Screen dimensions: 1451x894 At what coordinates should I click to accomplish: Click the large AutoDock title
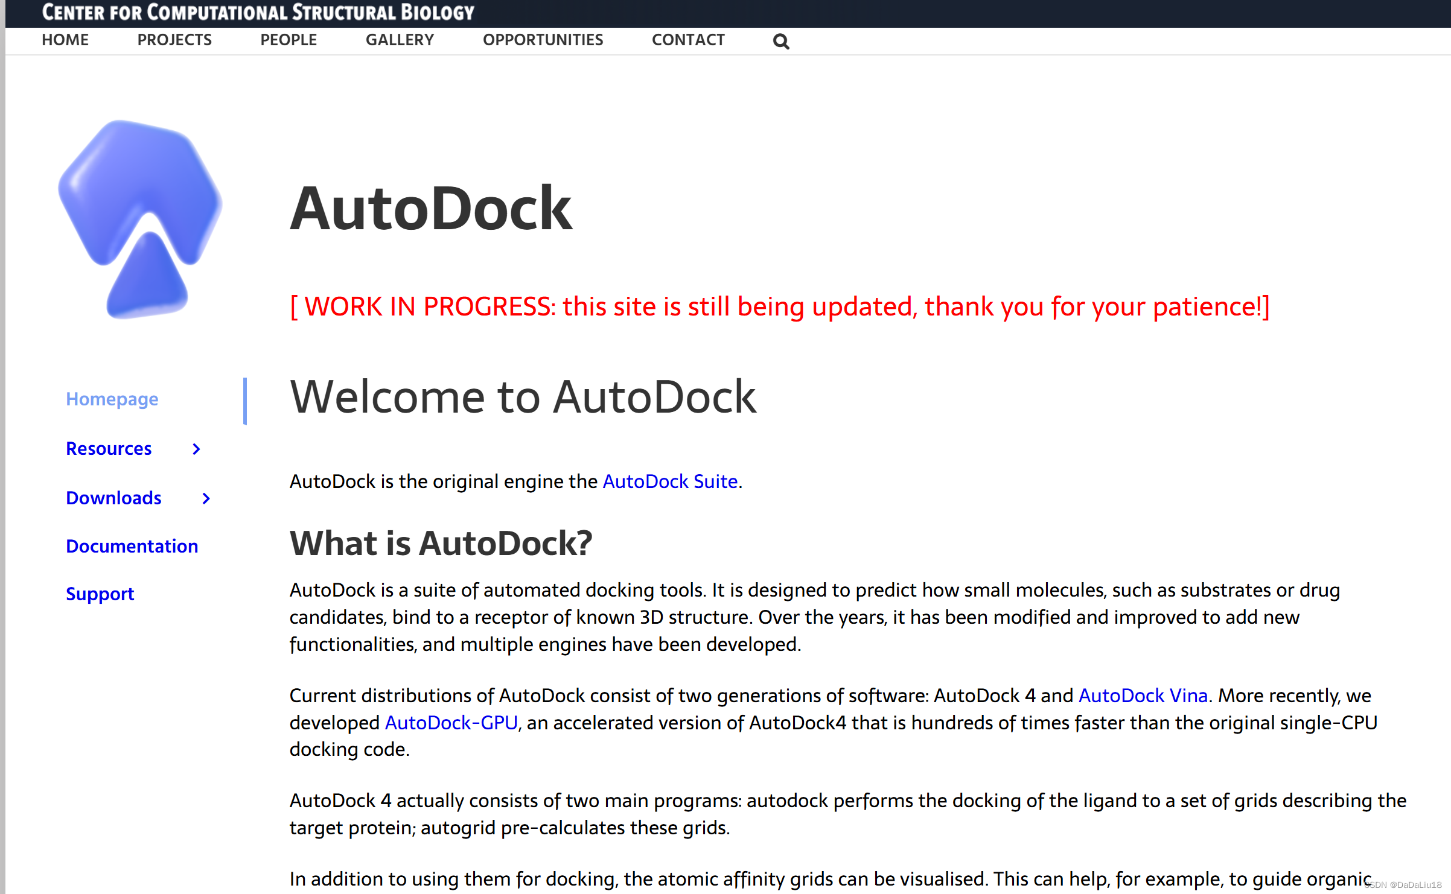coord(431,209)
